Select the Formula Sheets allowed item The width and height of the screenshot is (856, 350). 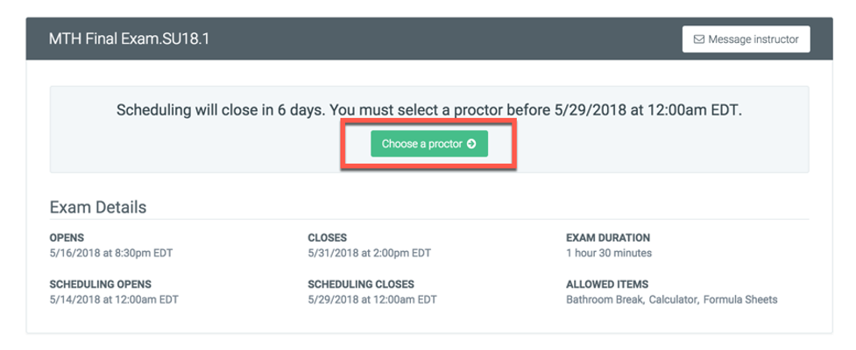coord(740,299)
